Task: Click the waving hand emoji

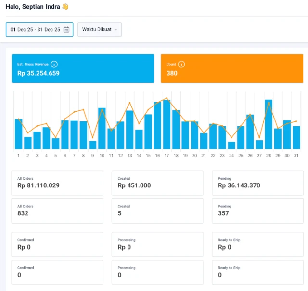Action: point(65,6)
